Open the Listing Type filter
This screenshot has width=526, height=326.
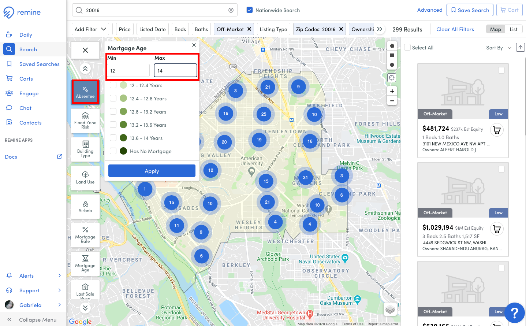click(x=273, y=29)
